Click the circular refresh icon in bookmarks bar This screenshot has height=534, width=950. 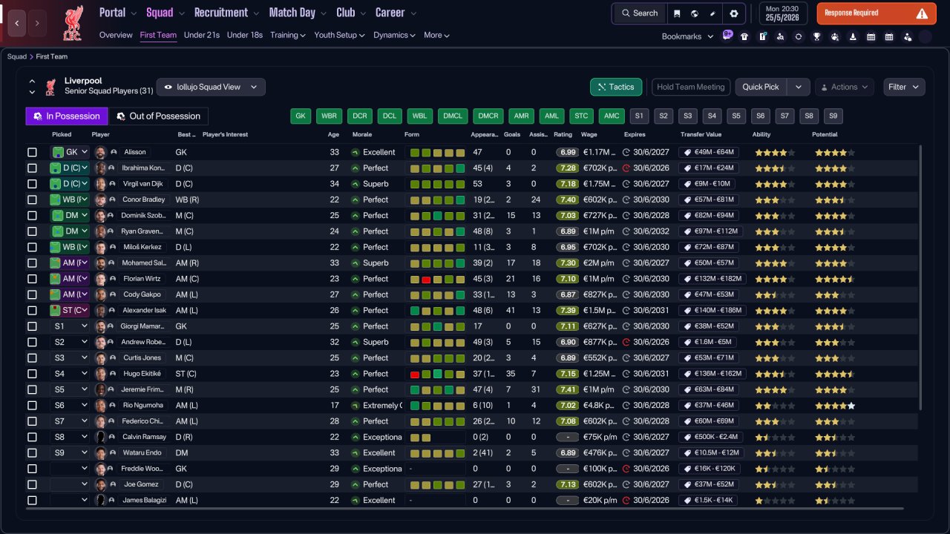(x=799, y=36)
